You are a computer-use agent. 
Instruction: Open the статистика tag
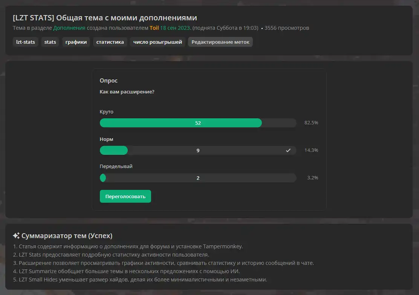(110, 42)
